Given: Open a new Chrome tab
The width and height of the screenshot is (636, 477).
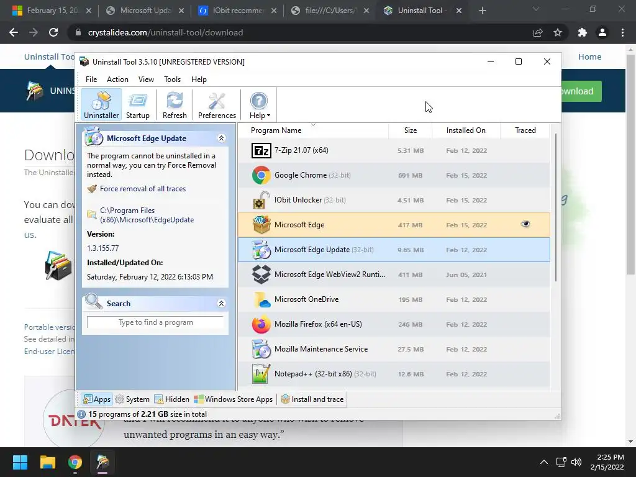Looking at the screenshot, I should (x=482, y=11).
